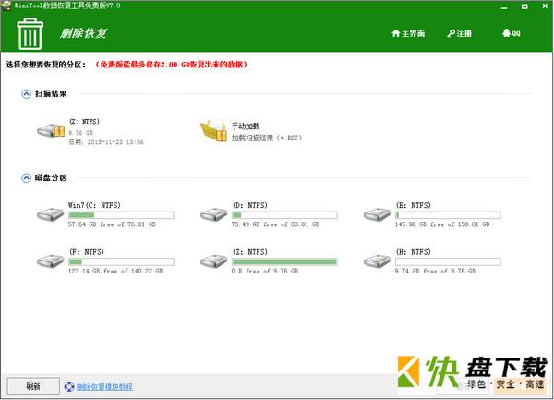This screenshot has width=554, height=400.
Task: Select the (D: NTFS) drive icon
Action: 214,214
